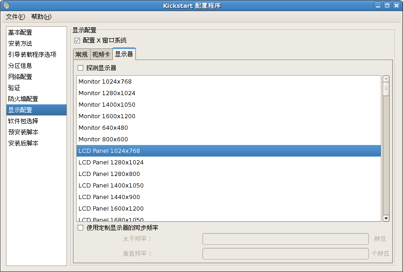Maximize the Kickstart window

click(x=387, y=6)
